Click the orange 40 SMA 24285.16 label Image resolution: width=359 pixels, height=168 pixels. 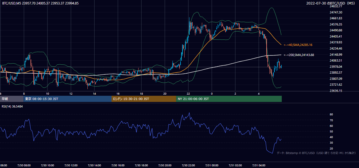[298, 45]
